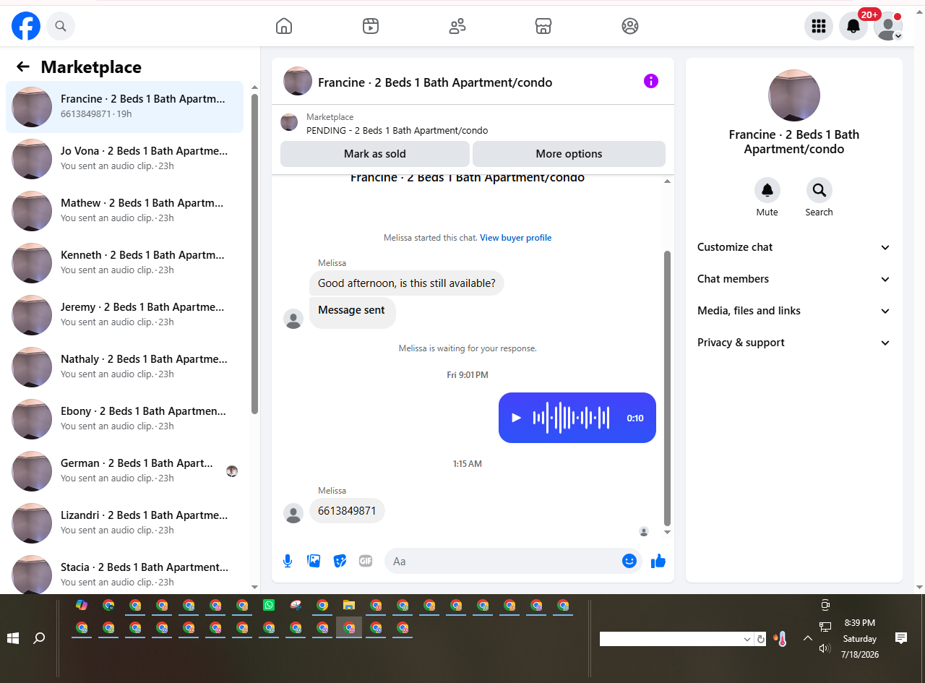Click the Facebook logo
The width and height of the screenshot is (925, 683).
26,26
